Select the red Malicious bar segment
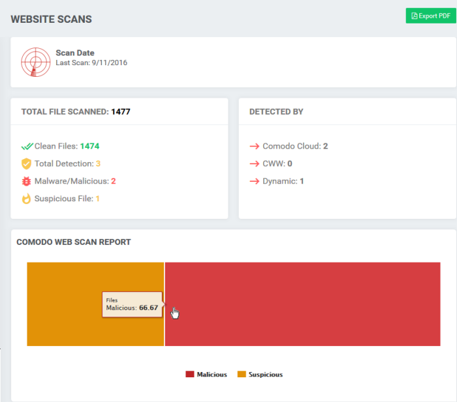457x402 pixels. click(x=302, y=304)
